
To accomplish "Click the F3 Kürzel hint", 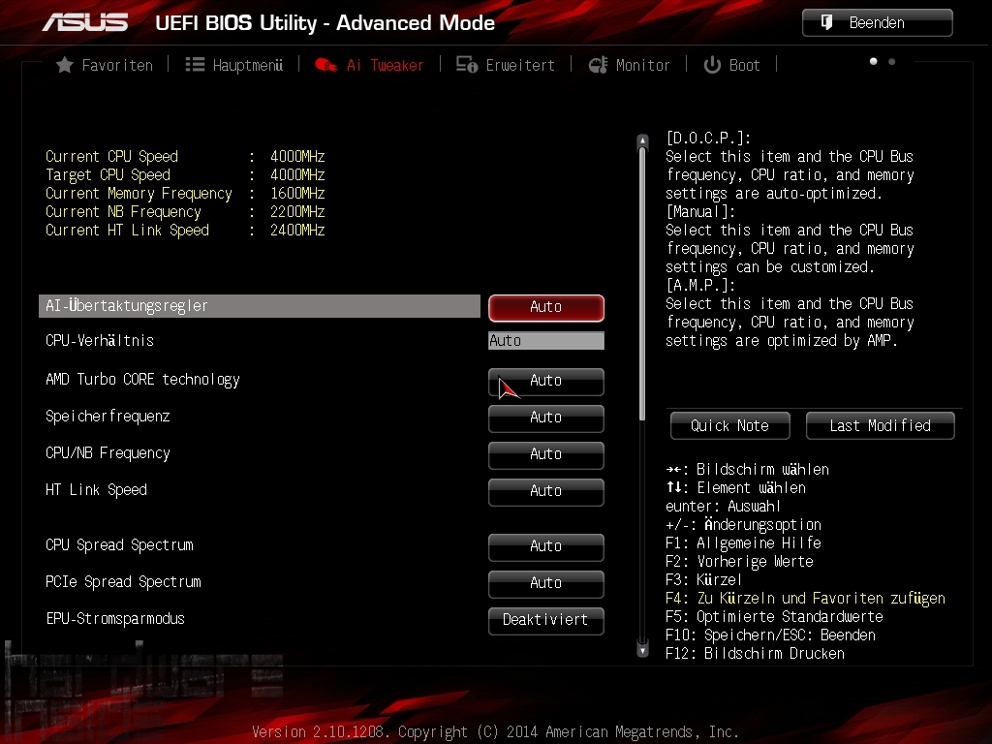I will [703, 579].
